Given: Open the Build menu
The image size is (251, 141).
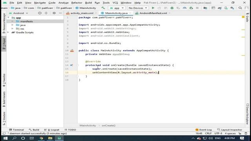Looking at the screenshot, I should click(88, 3).
